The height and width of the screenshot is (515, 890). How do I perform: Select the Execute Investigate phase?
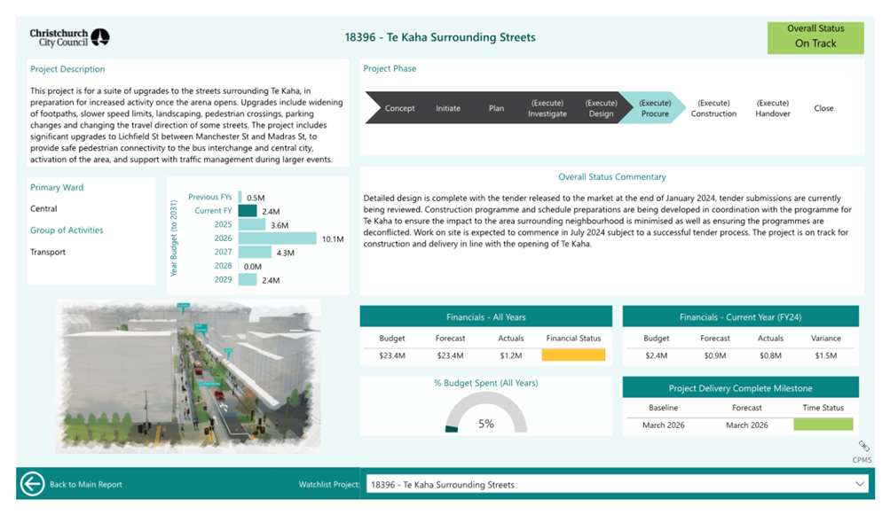pyautogui.click(x=547, y=108)
